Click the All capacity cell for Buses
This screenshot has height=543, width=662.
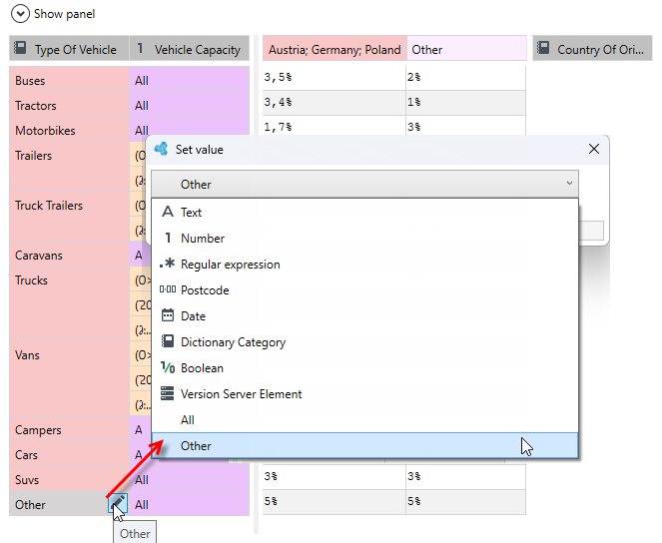tap(189, 80)
